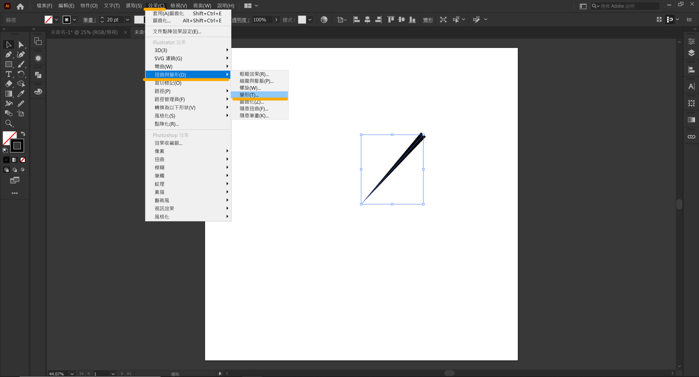699x377 pixels.
Task: Click the Home icon
Action: tap(20, 6)
